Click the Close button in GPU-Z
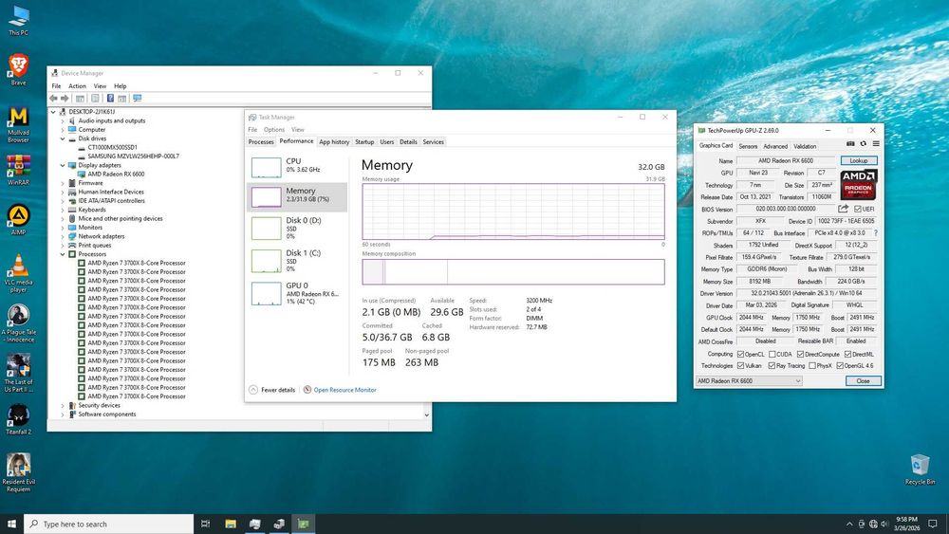This screenshot has height=534, width=949. (x=863, y=381)
